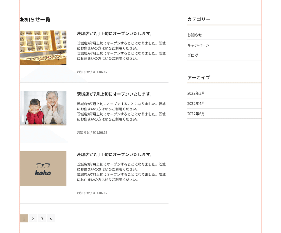Click the お知らせ一覧 page heading

click(35, 20)
